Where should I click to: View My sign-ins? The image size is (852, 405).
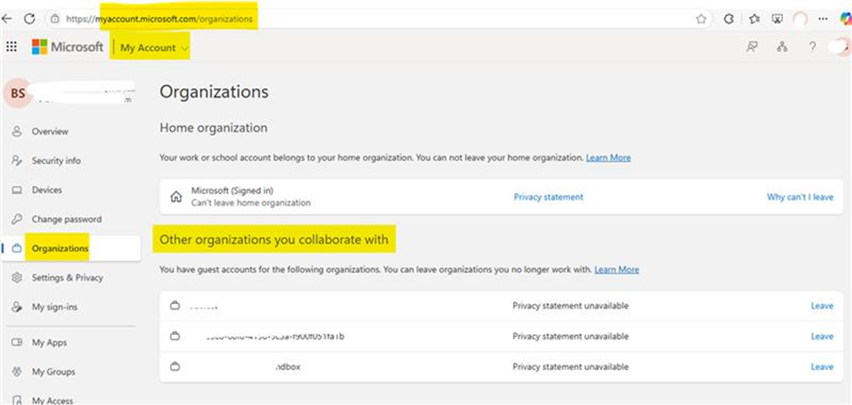(x=55, y=307)
